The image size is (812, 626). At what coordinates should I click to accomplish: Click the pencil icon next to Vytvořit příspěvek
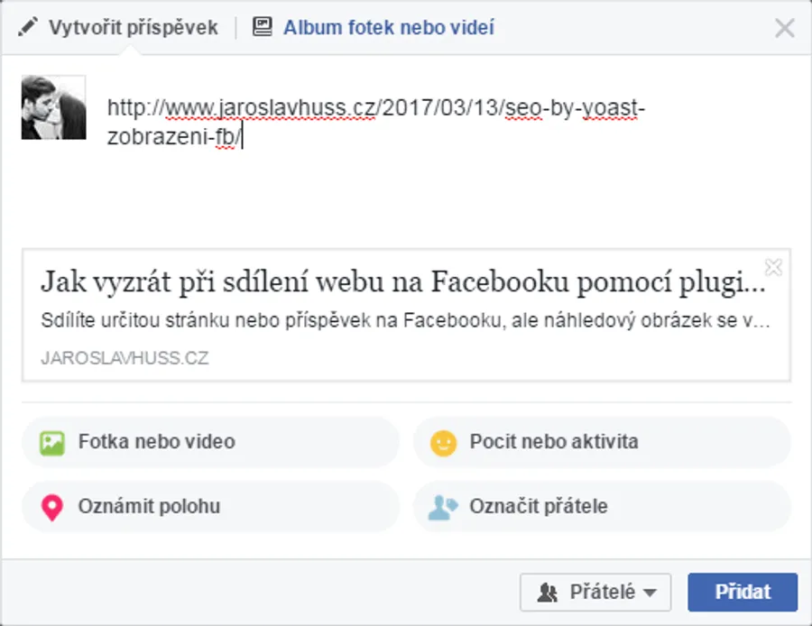[26, 26]
